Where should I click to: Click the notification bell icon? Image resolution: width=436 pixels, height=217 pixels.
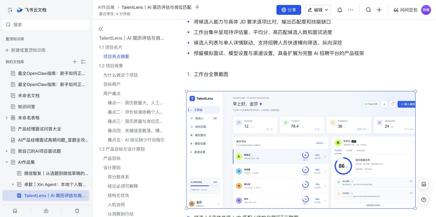pos(340,10)
